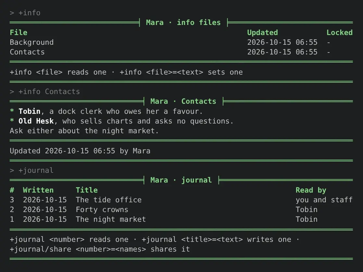Click the '> +journal' command line
This screenshot has width=363, height=272.
pyautogui.click(x=32, y=170)
